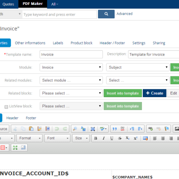Click the Anchor flag icon

click(x=166, y=129)
